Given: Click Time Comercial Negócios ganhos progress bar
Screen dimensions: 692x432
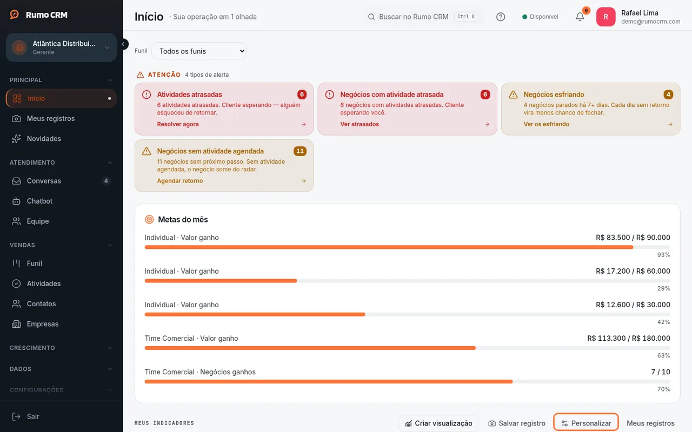Looking at the screenshot, I should (407, 381).
